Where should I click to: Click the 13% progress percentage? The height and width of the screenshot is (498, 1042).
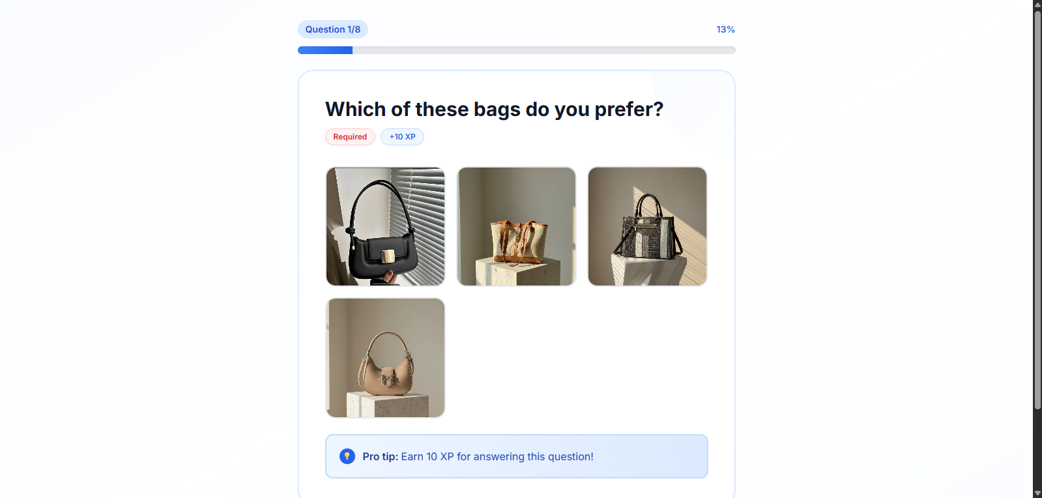(725, 29)
